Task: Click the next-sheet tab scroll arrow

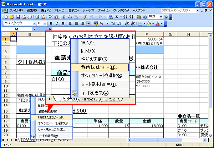Action: point(12,140)
